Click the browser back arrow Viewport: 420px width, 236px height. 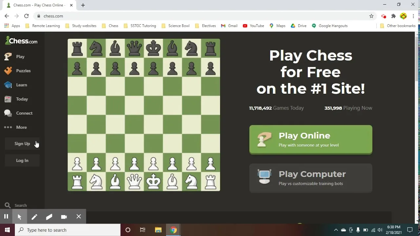[7, 16]
